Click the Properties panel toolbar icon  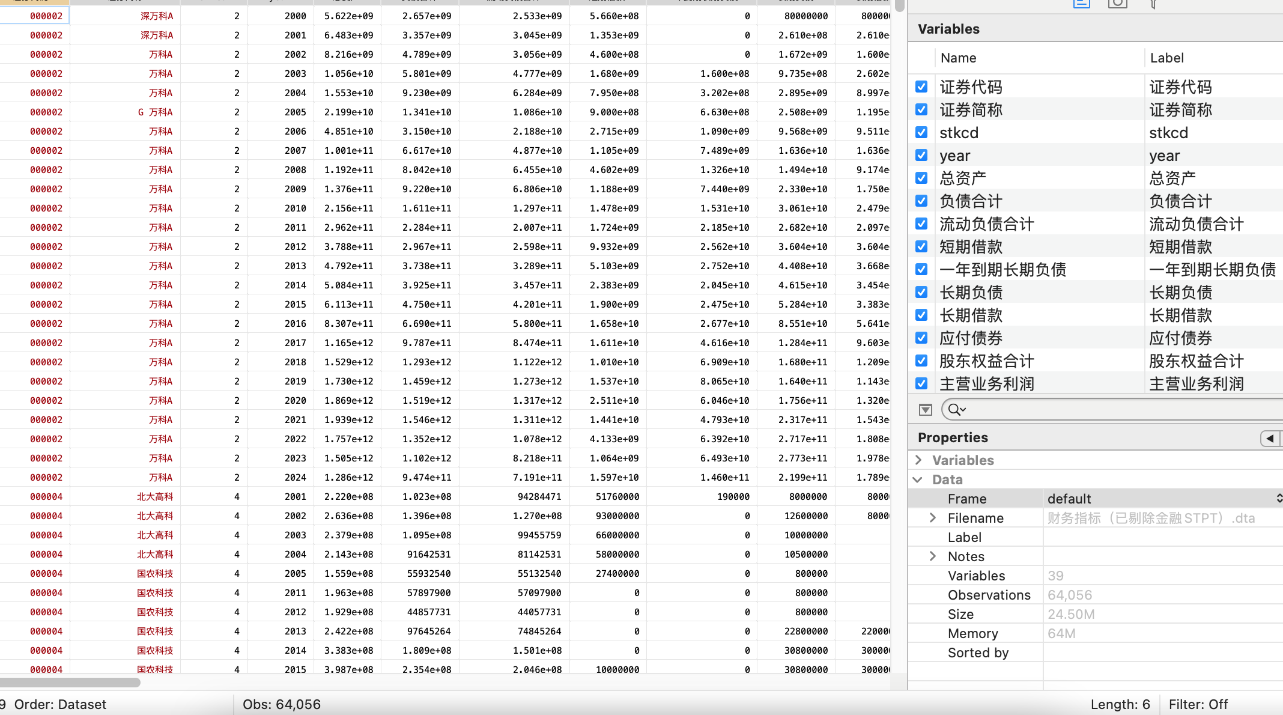click(x=1081, y=4)
